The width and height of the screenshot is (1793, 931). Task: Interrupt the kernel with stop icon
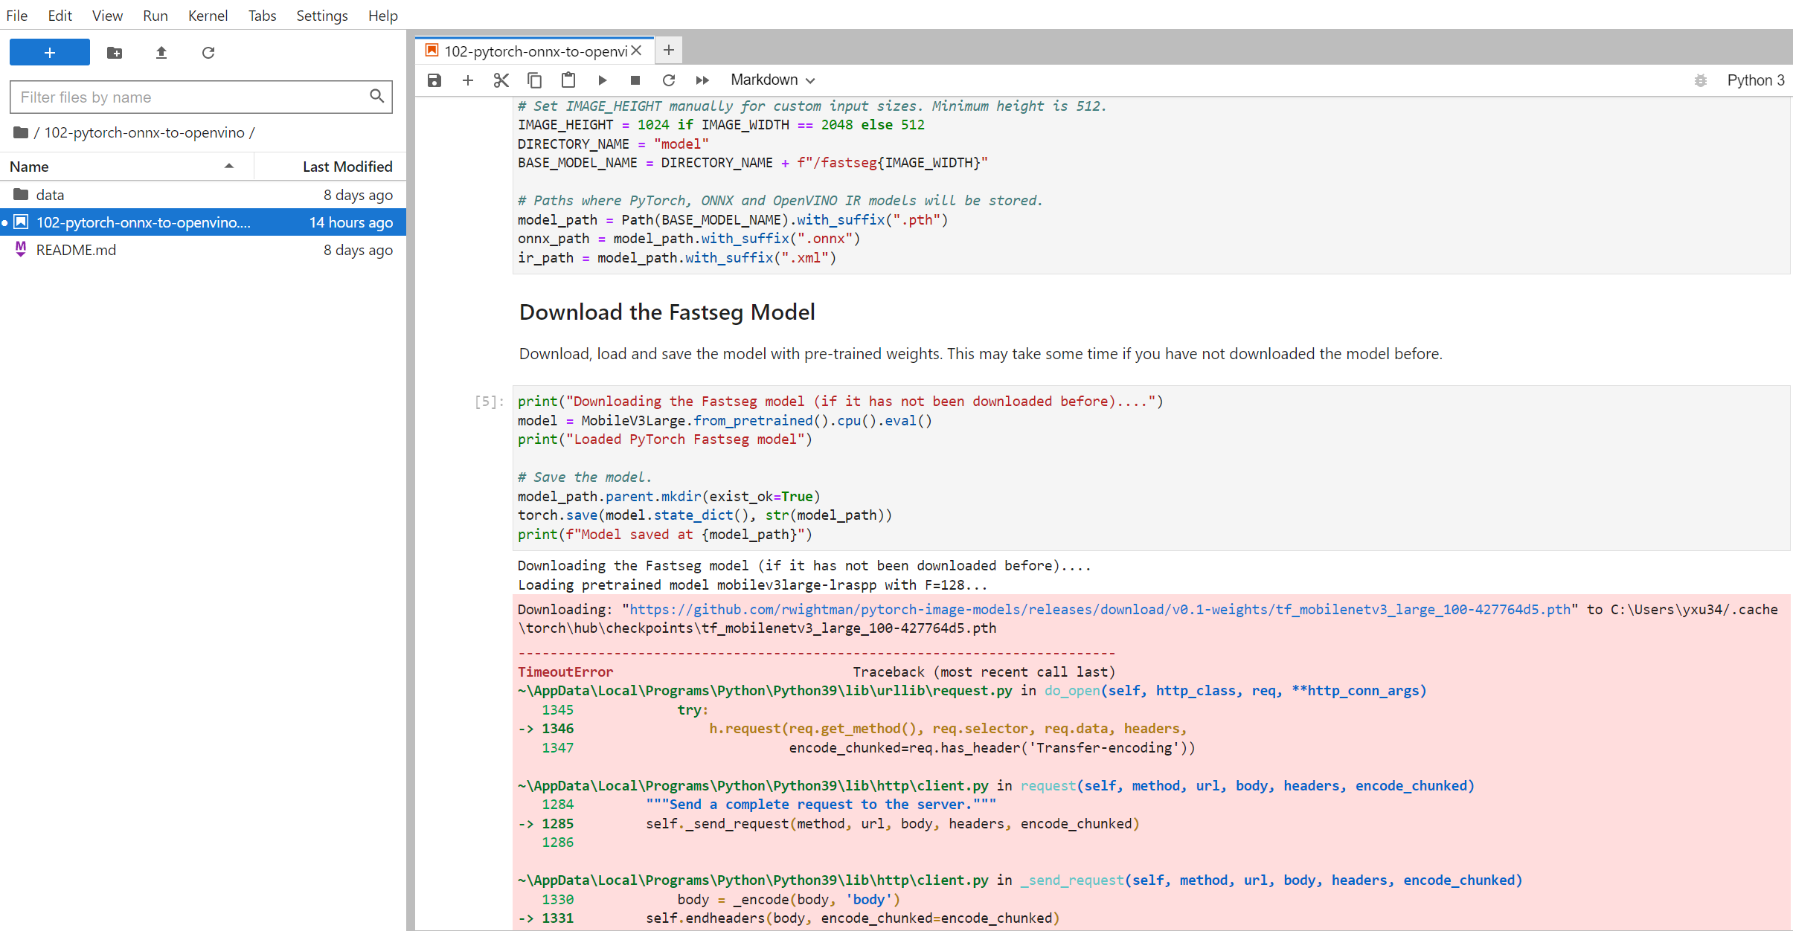tap(635, 80)
